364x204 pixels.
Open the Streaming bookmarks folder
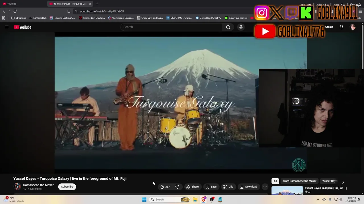coord(18,18)
